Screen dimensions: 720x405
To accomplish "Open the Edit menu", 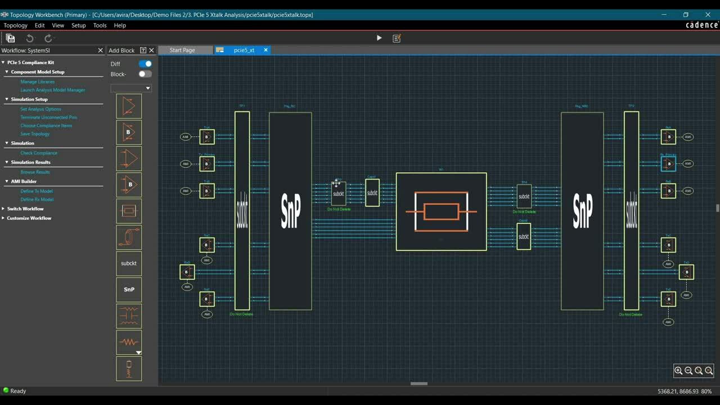I will pyautogui.click(x=39, y=25).
